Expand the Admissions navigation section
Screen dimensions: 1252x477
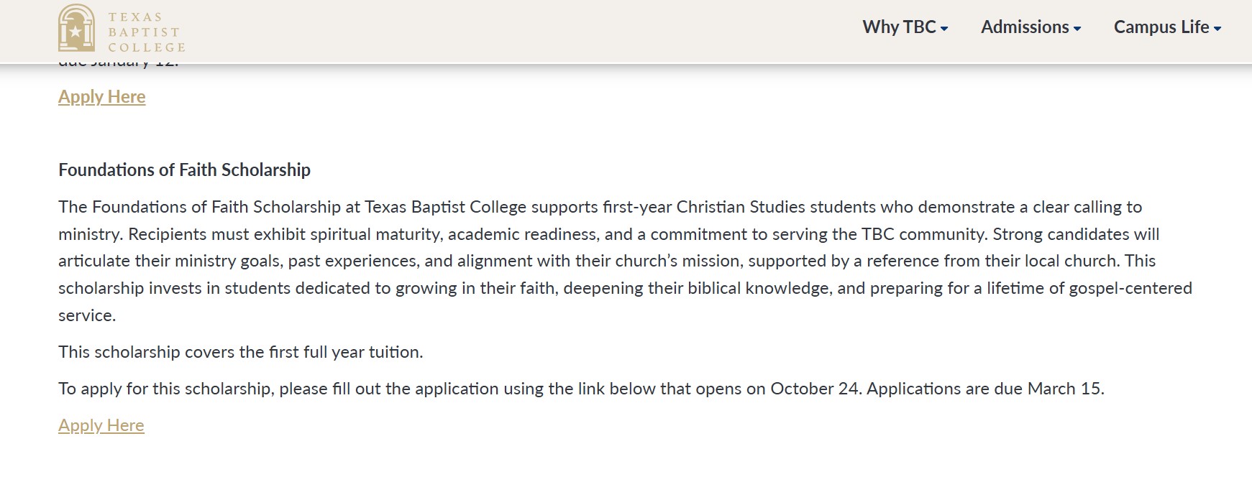pyautogui.click(x=1025, y=27)
